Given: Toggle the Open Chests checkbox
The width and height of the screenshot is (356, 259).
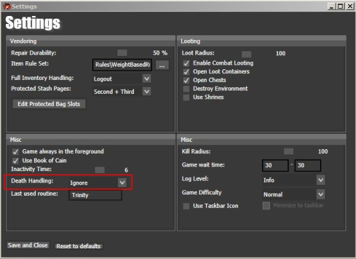Looking at the screenshot, I should tap(186, 81).
